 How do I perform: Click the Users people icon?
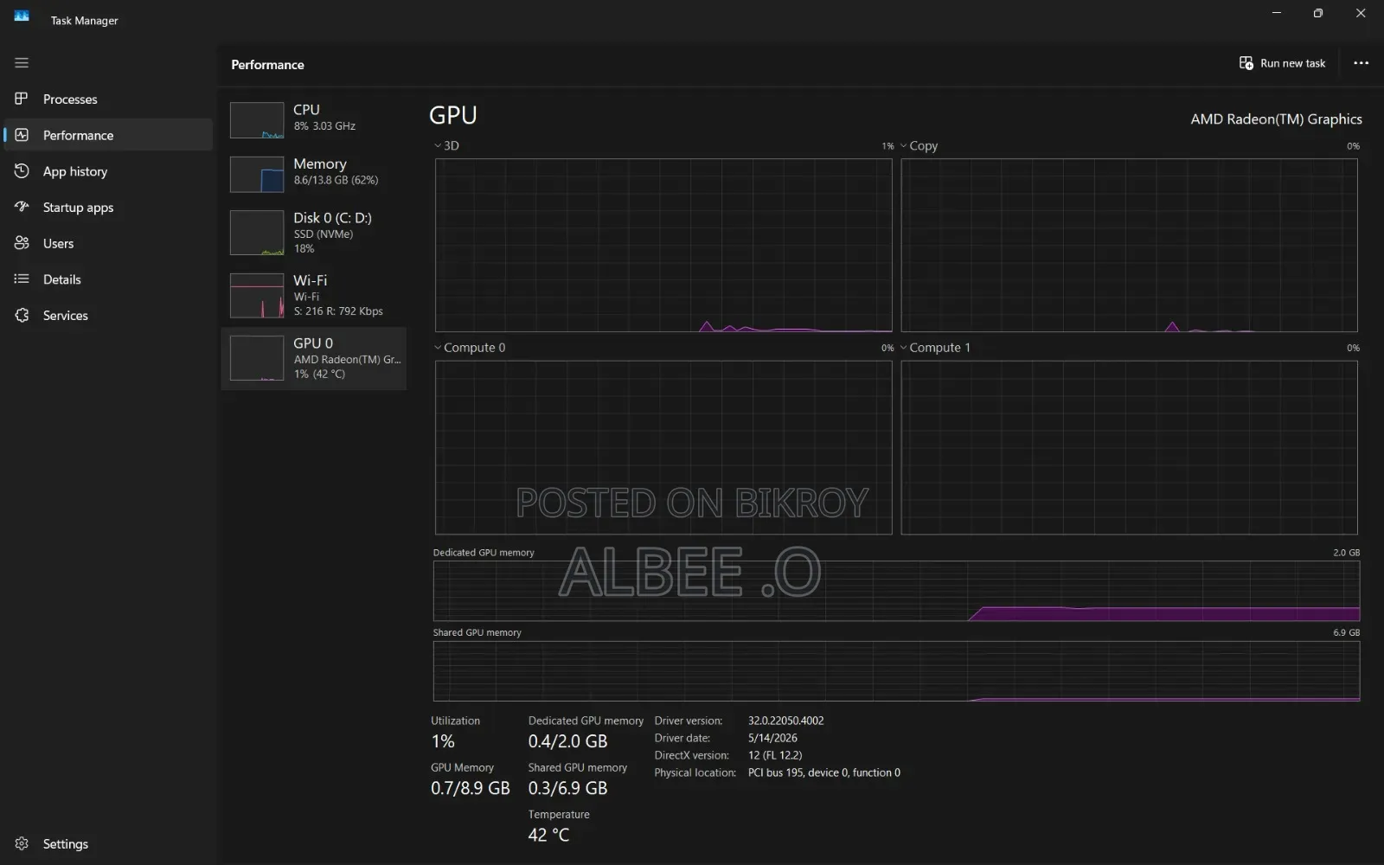pyautogui.click(x=22, y=243)
